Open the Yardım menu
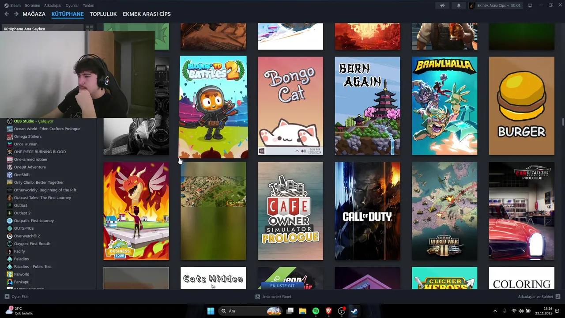565x318 pixels. click(89, 5)
